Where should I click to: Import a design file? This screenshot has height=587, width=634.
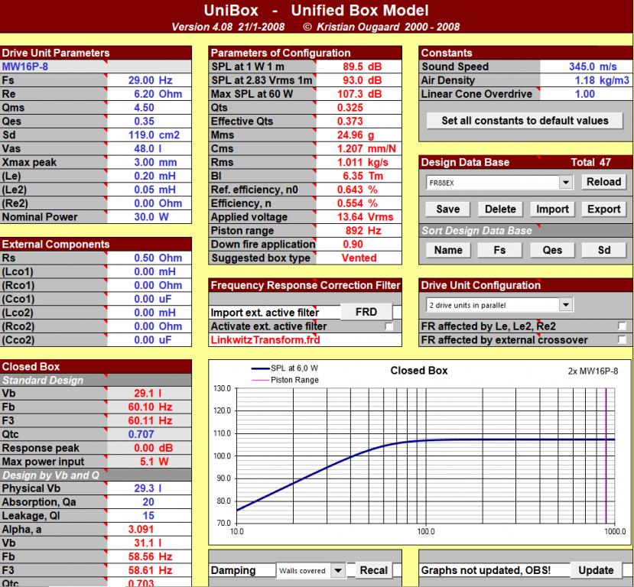[x=552, y=209]
